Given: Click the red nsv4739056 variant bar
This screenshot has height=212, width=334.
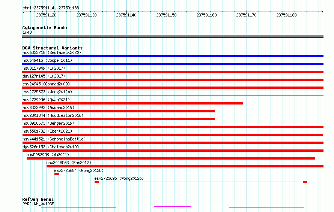Looking at the screenshot, I should [x=132, y=103].
